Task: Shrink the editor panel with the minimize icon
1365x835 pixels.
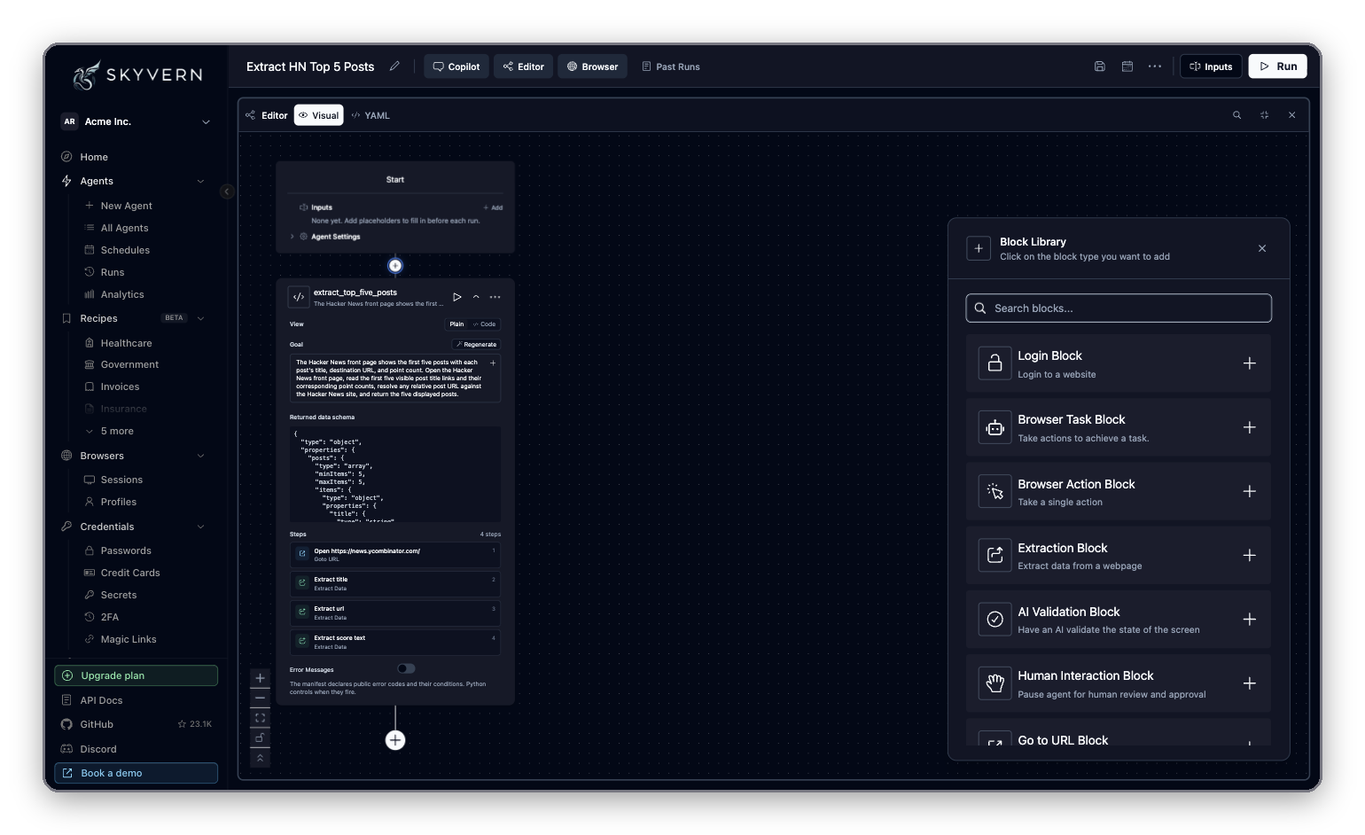Action: click(x=1265, y=115)
